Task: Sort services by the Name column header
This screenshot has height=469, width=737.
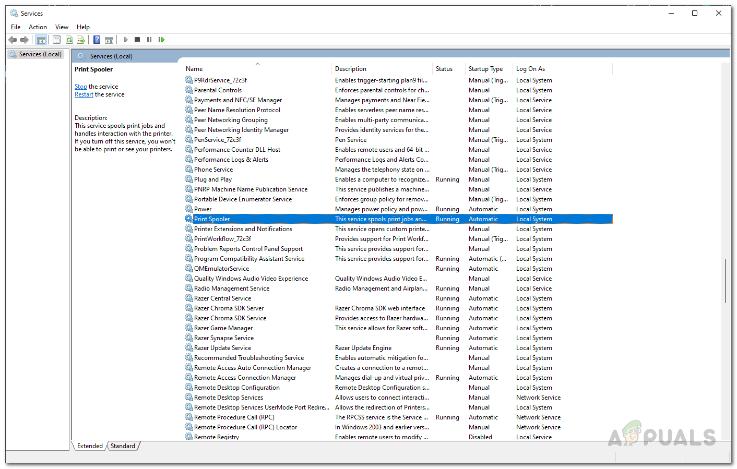Action: pyautogui.click(x=194, y=69)
